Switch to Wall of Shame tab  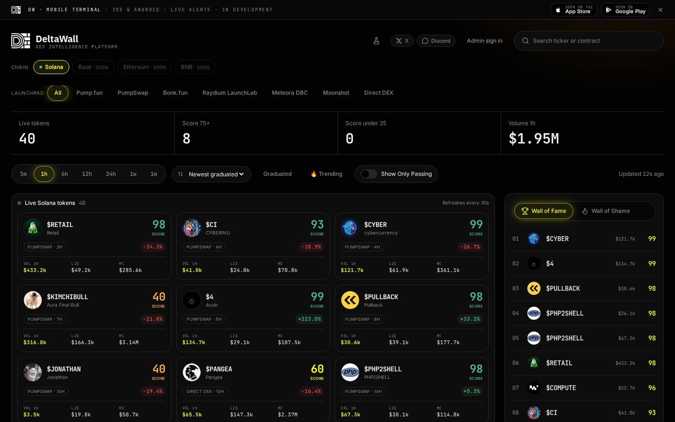coord(606,211)
